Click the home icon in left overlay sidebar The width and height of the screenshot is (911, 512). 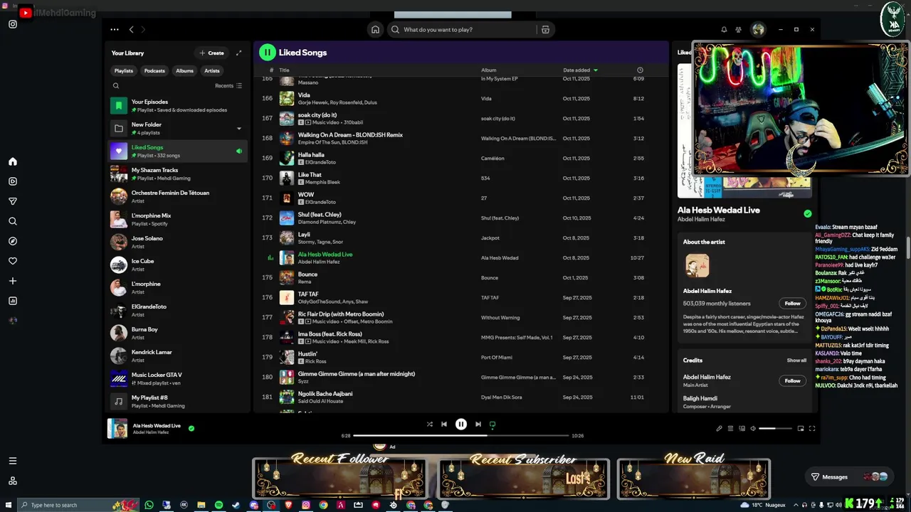(x=13, y=161)
